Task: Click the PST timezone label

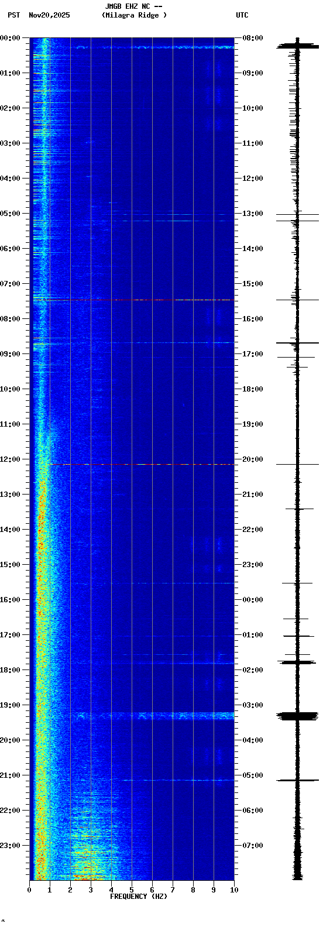Action: coord(13,15)
